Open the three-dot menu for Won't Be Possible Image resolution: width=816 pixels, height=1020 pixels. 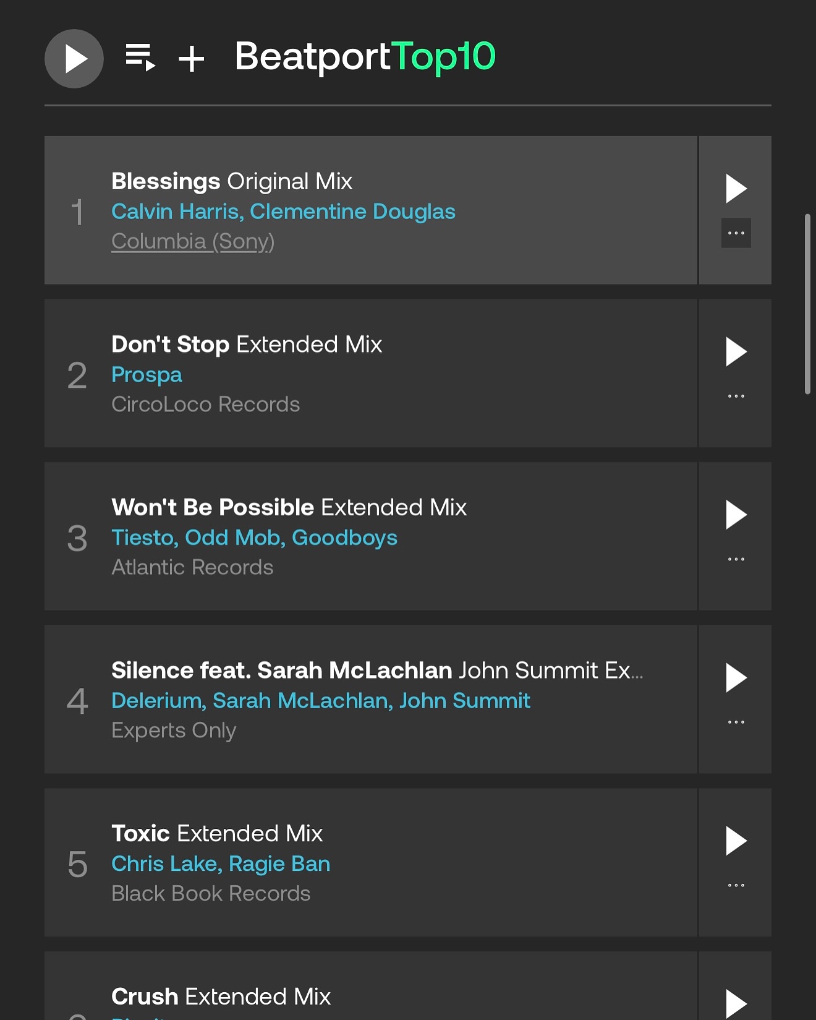point(736,559)
